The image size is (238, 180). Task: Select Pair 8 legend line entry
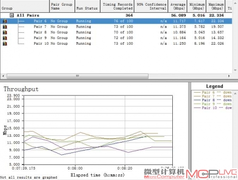213,100
